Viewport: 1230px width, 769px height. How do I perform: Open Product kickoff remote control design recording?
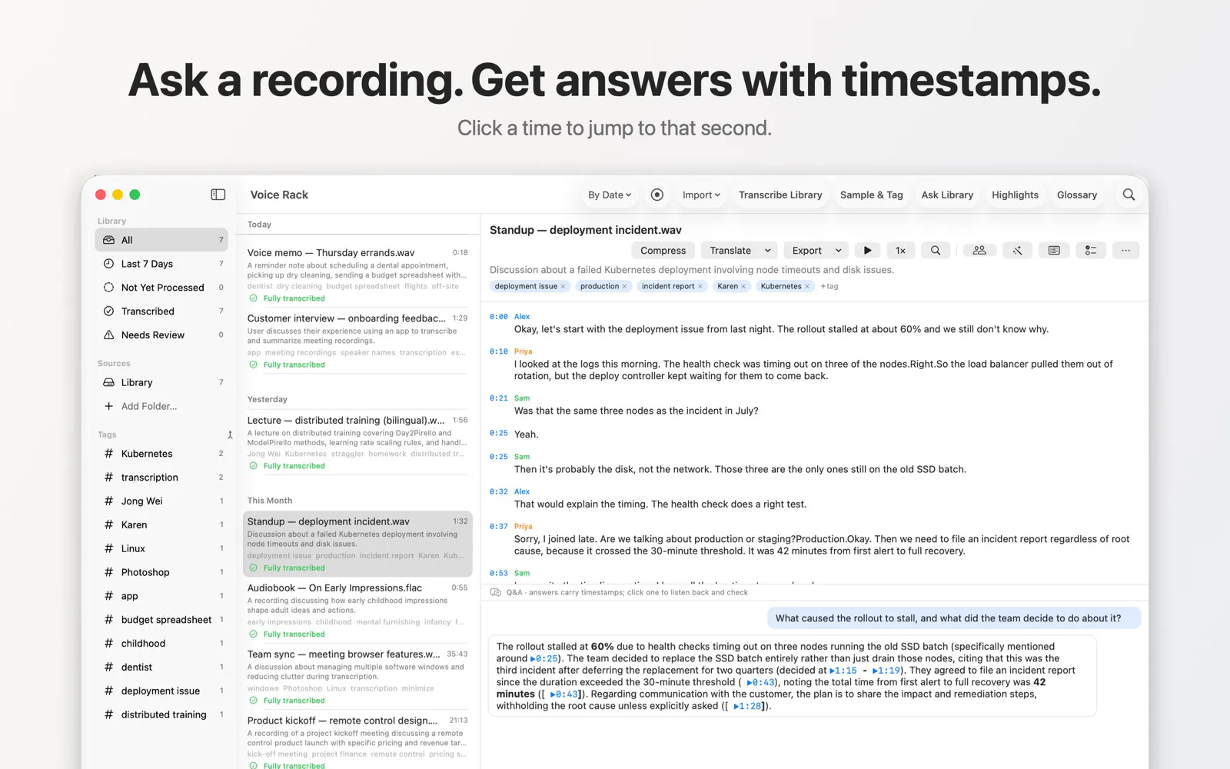(357, 741)
